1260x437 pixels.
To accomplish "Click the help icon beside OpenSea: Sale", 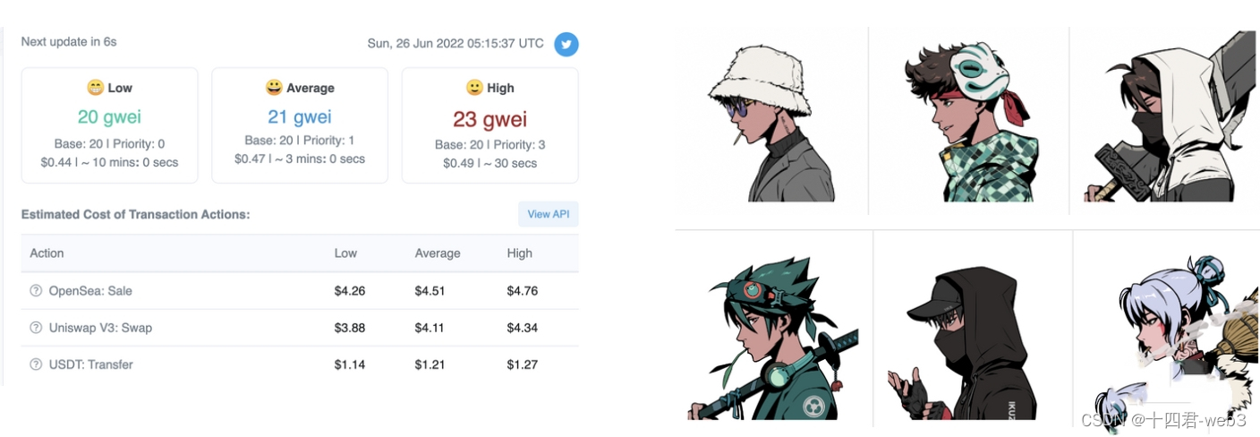I will pos(36,291).
